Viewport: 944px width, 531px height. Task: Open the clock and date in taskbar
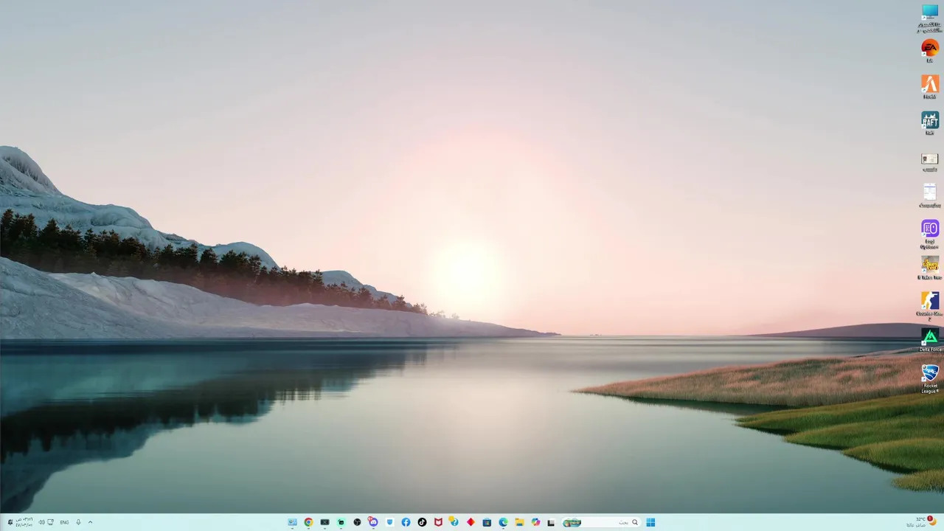tap(25, 522)
